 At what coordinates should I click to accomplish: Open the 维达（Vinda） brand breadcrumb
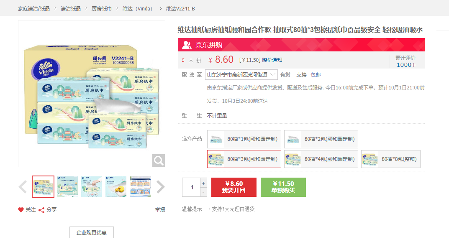point(138,9)
